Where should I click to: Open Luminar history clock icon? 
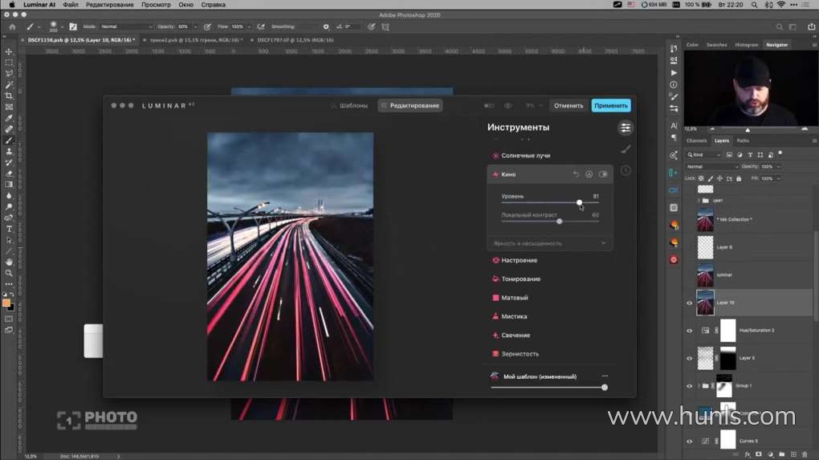pos(625,170)
